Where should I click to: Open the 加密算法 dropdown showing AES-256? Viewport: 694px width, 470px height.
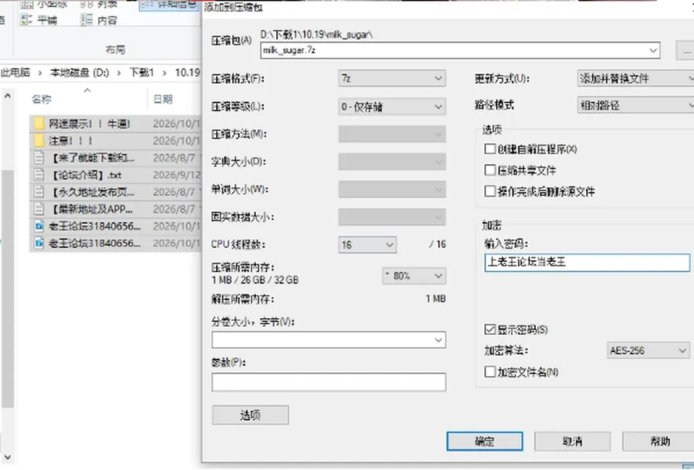pyautogui.click(x=648, y=351)
